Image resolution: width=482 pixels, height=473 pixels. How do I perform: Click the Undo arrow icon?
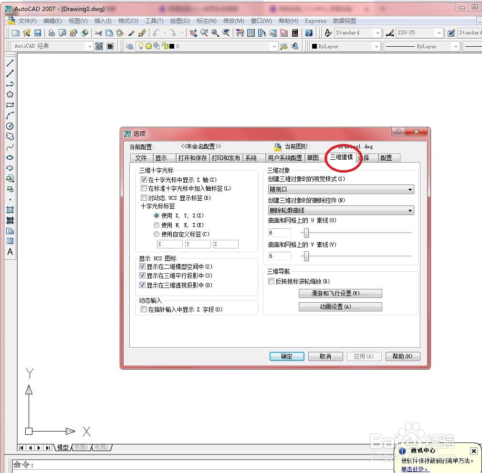(157, 33)
